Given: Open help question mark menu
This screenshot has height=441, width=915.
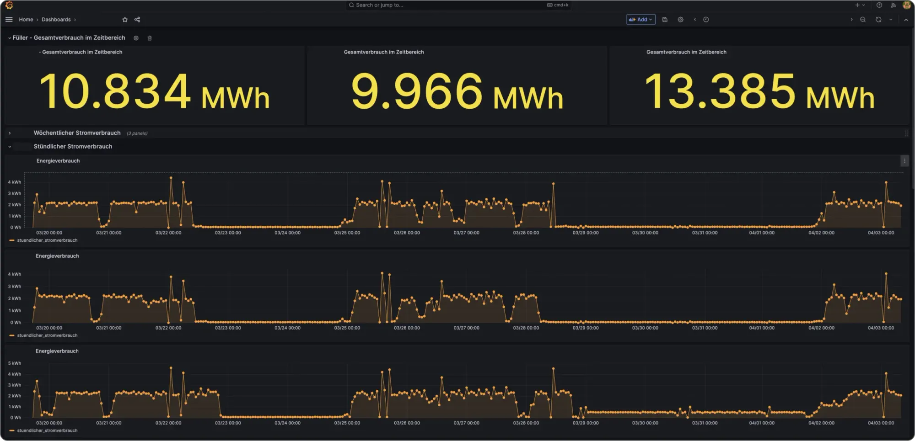Looking at the screenshot, I should 879,5.
